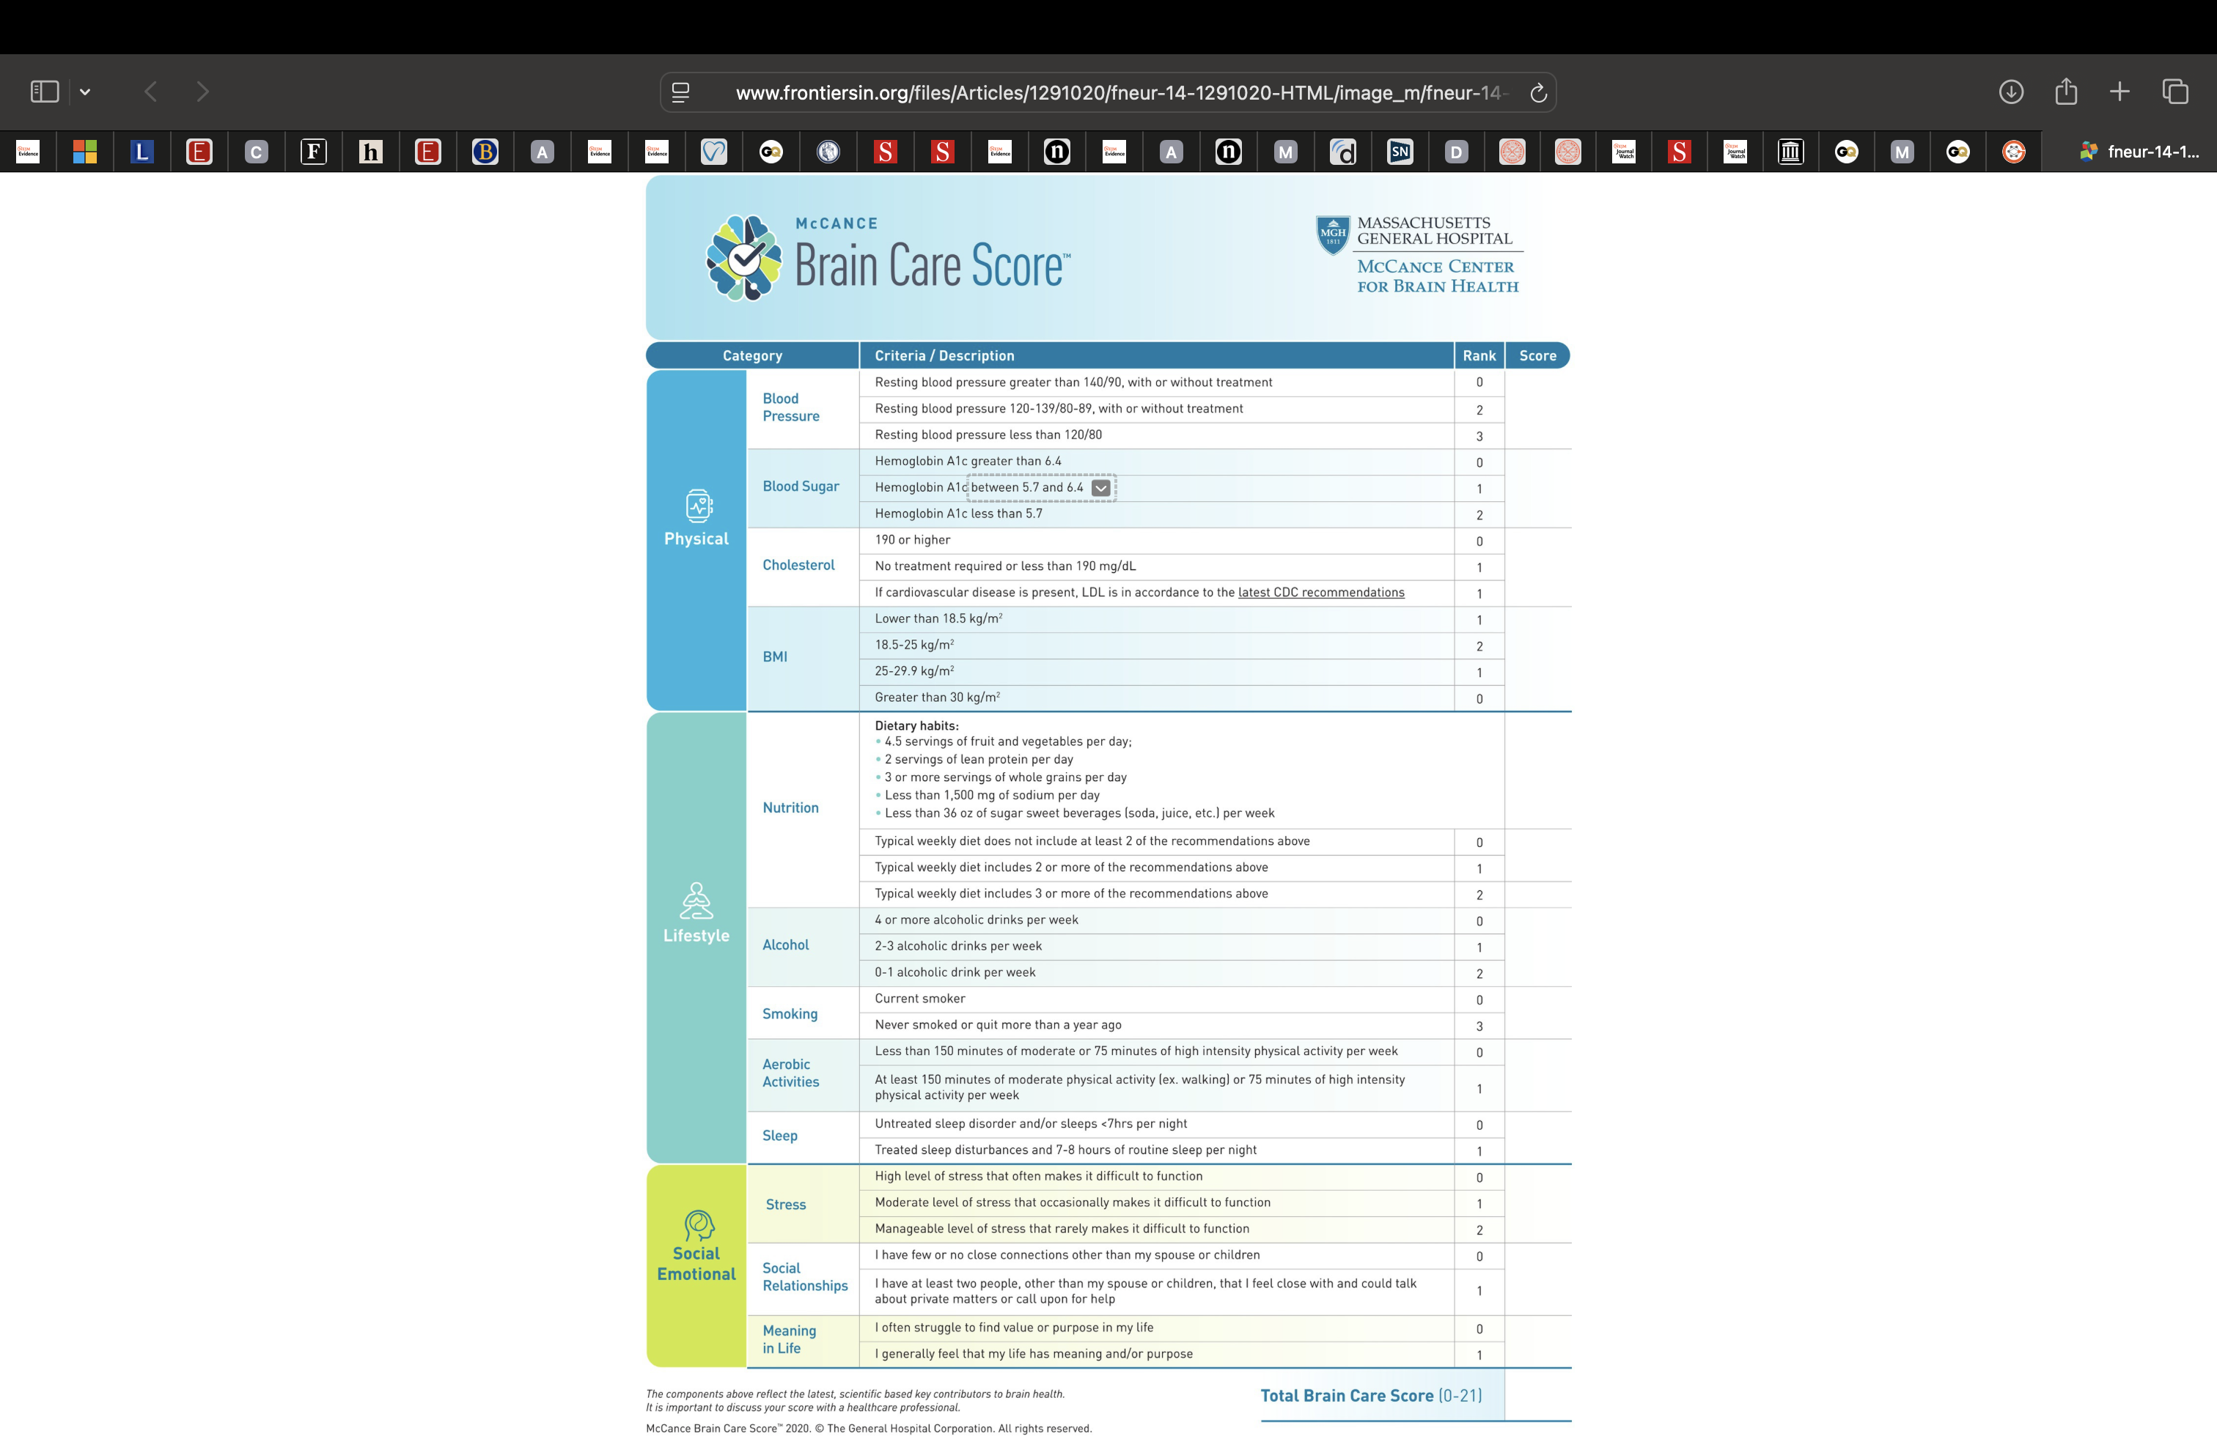
Task: Show the Safari sidebar
Action: click(x=45, y=91)
